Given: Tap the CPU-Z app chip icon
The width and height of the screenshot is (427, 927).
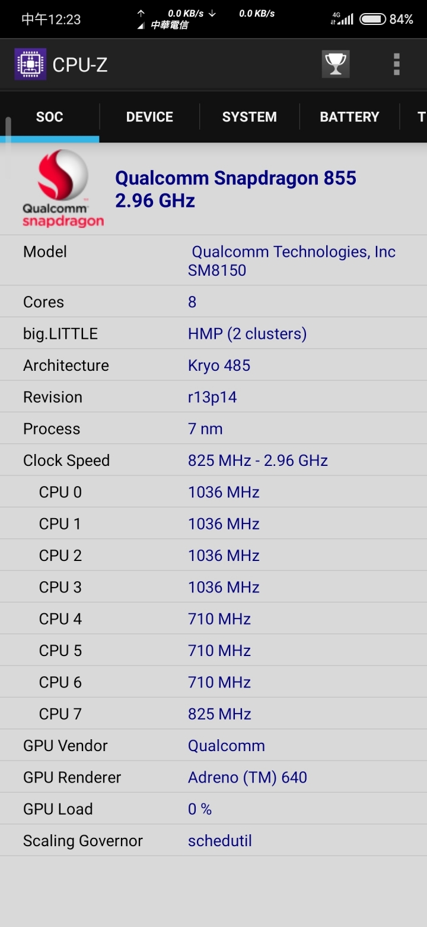Looking at the screenshot, I should [x=30, y=64].
